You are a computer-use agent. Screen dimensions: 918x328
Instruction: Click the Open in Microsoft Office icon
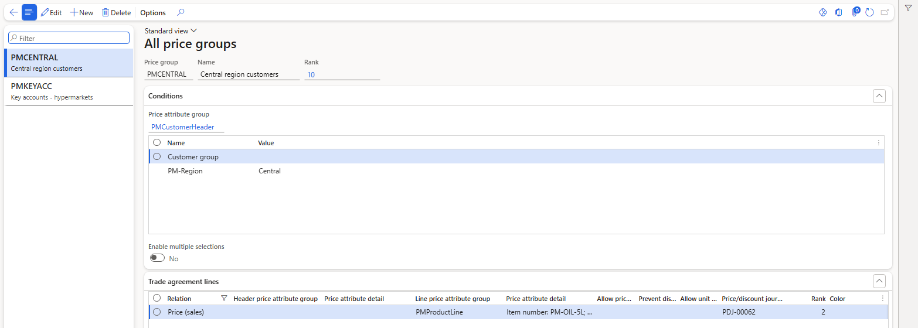(839, 12)
